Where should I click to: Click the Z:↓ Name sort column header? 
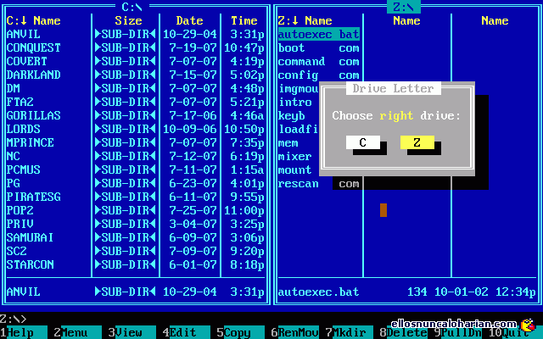click(305, 20)
